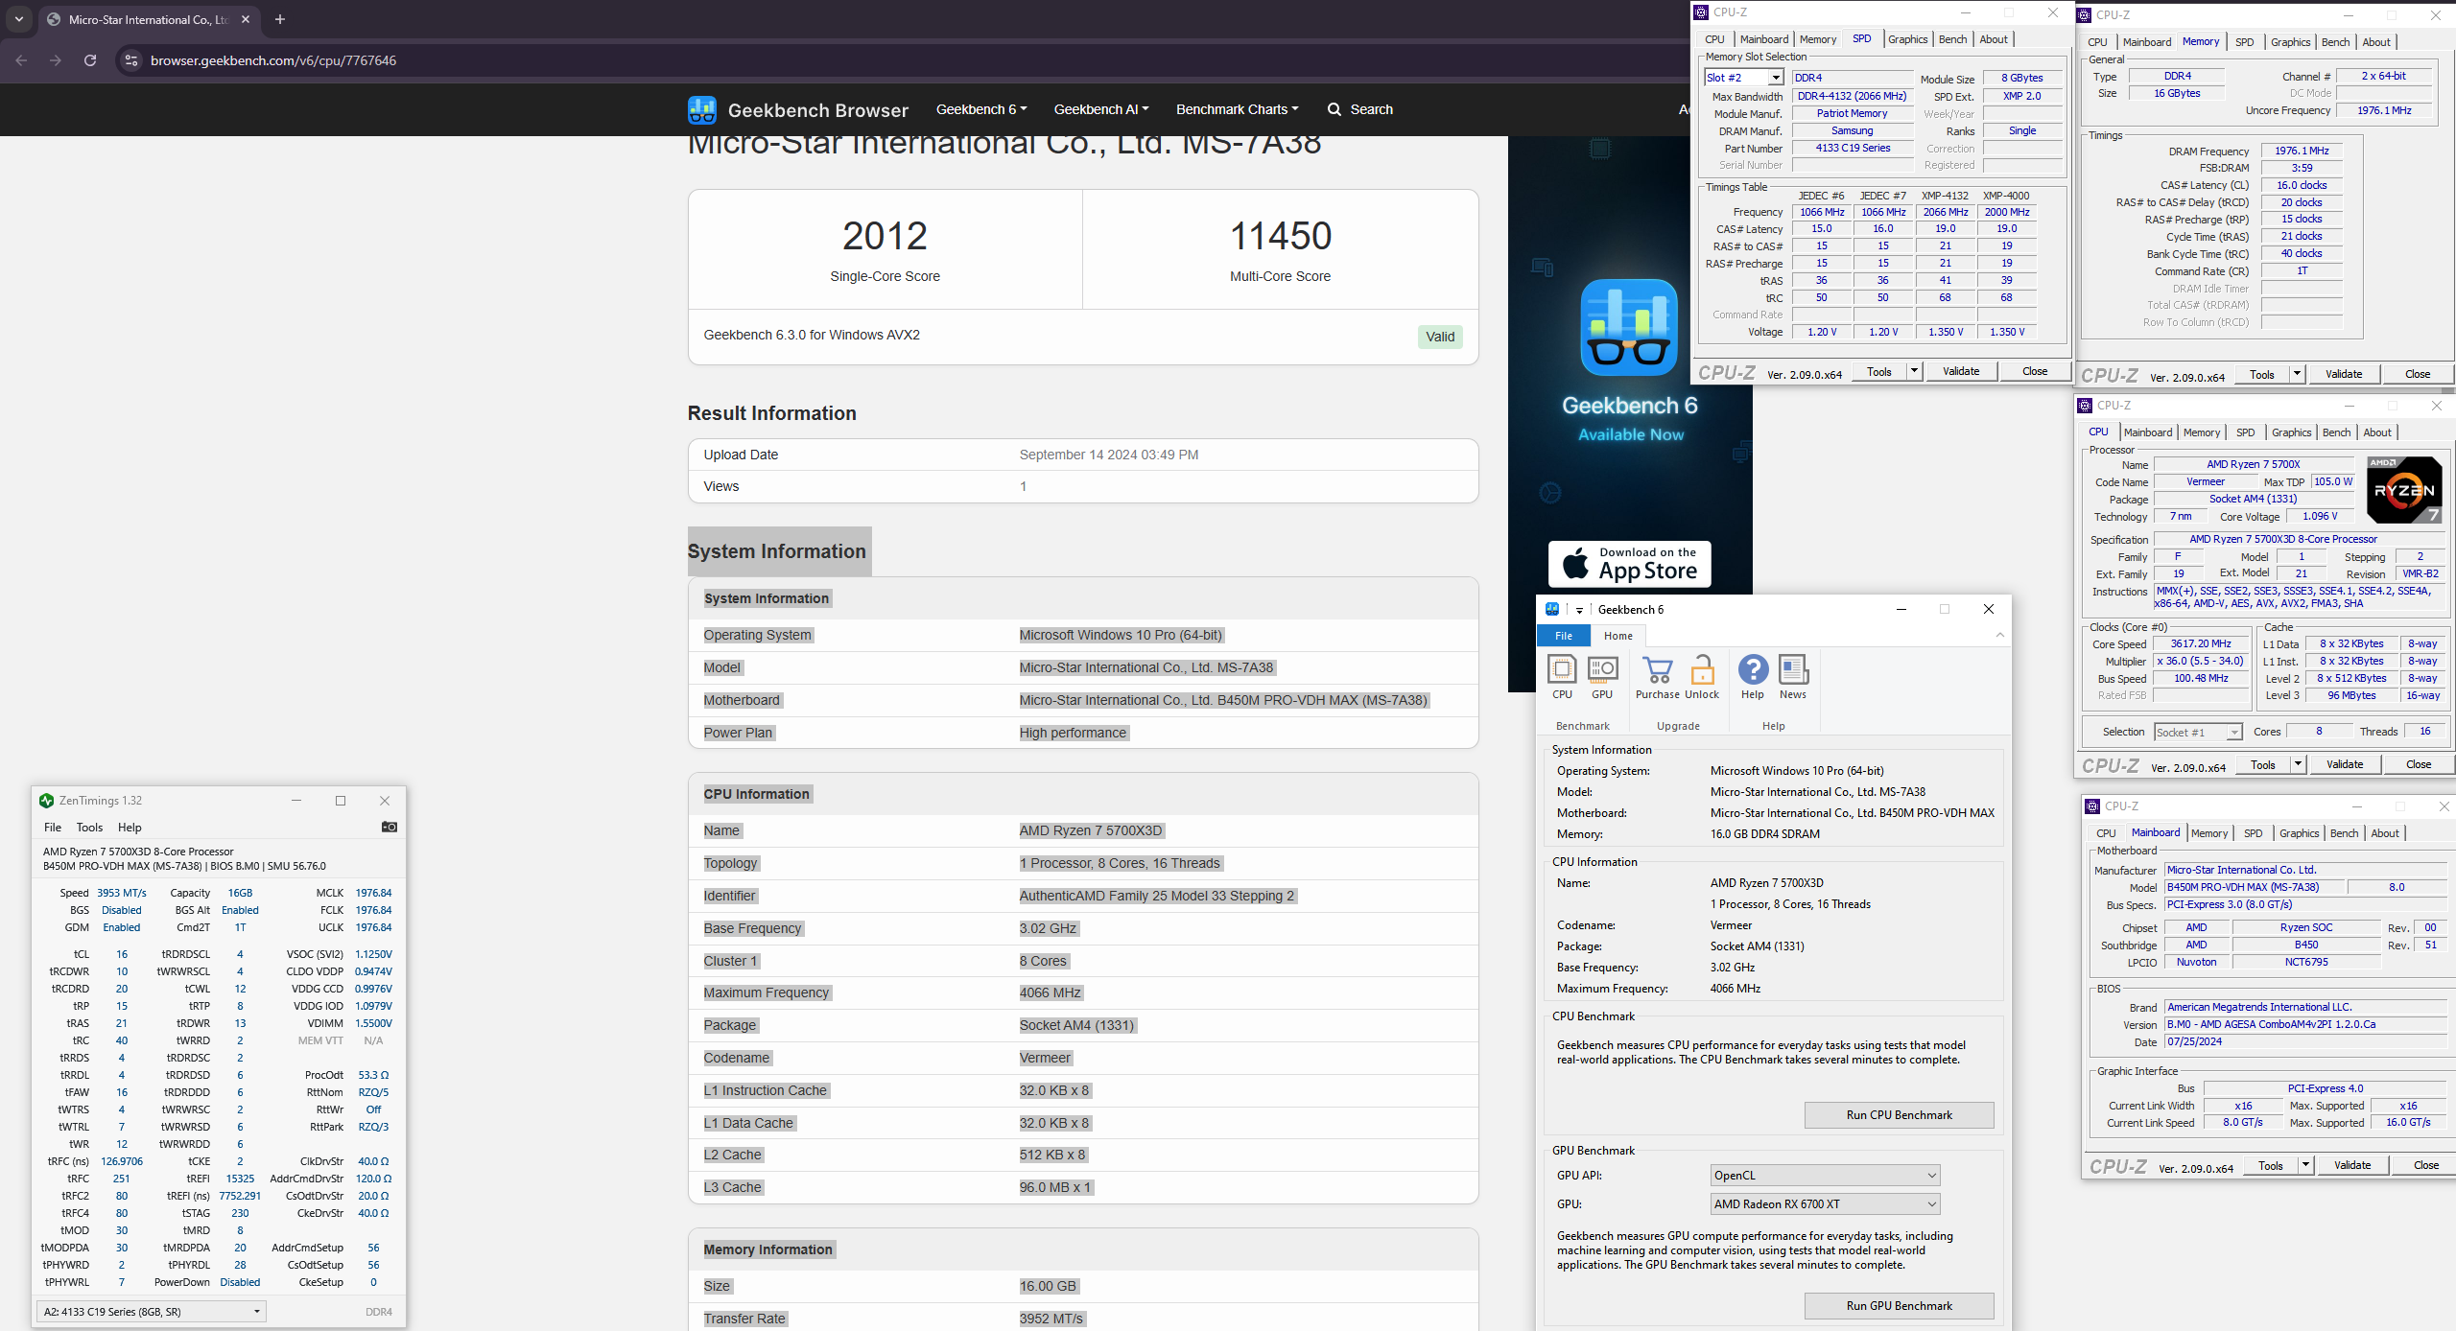Screen dimensions: 2456x1331
Task: Switch to SPD tab in CPU-Z SPD window
Action: [1861, 39]
